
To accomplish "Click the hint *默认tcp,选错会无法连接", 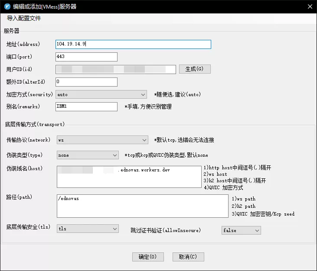I will point(184,140).
